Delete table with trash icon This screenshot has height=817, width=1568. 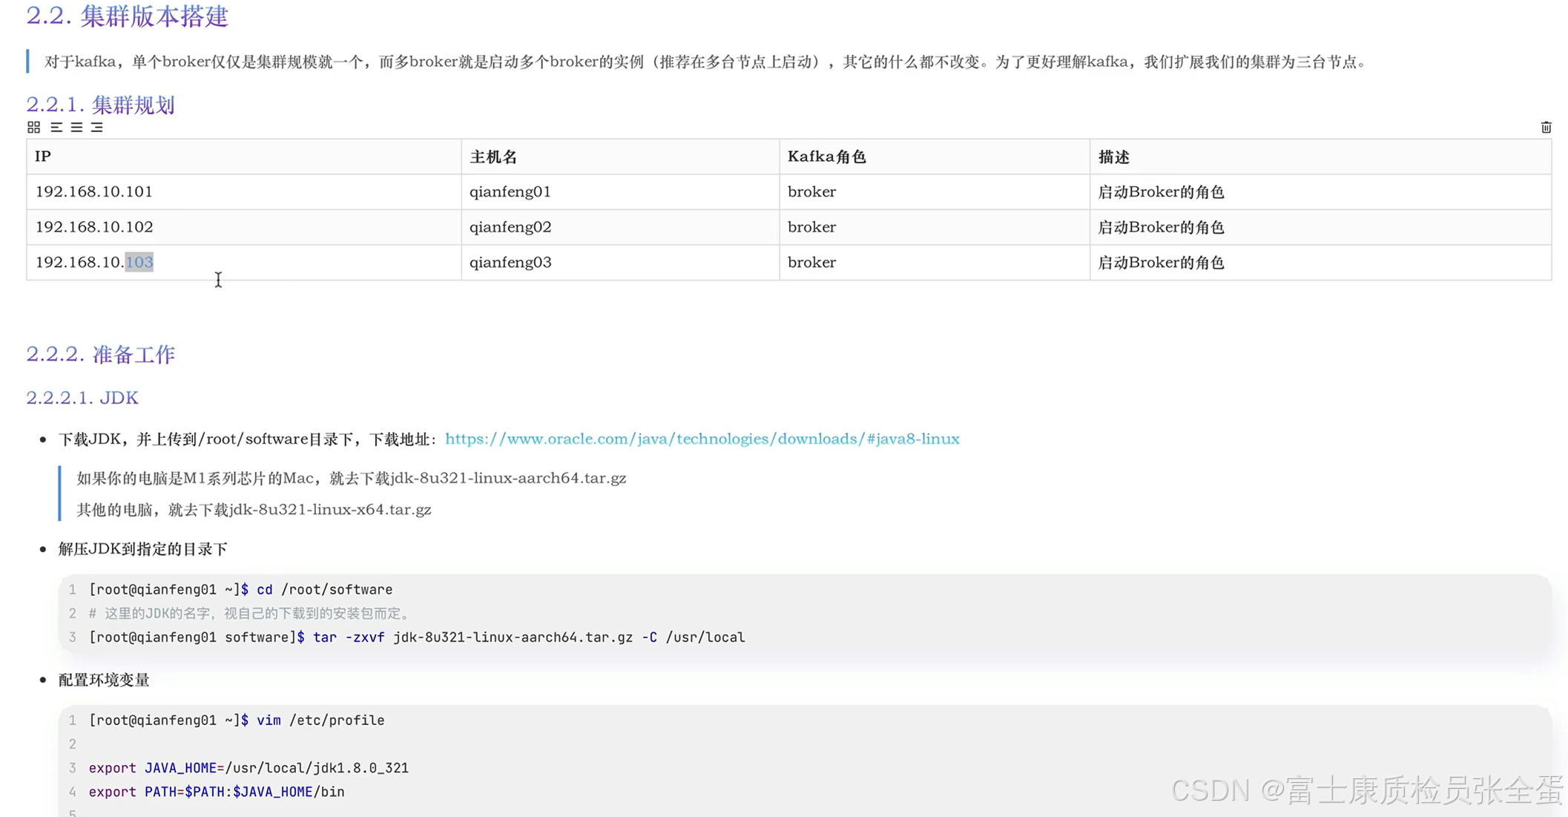point(1546,128)
